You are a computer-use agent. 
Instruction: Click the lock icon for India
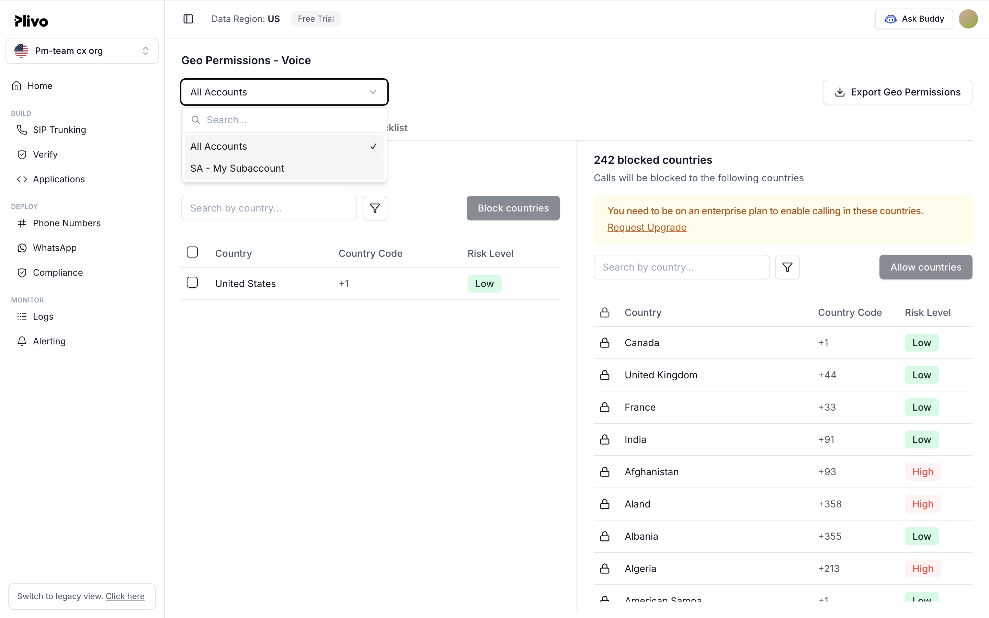[605, 439]
